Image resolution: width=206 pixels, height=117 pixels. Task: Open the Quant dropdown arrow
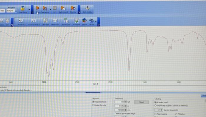point(96,22)
